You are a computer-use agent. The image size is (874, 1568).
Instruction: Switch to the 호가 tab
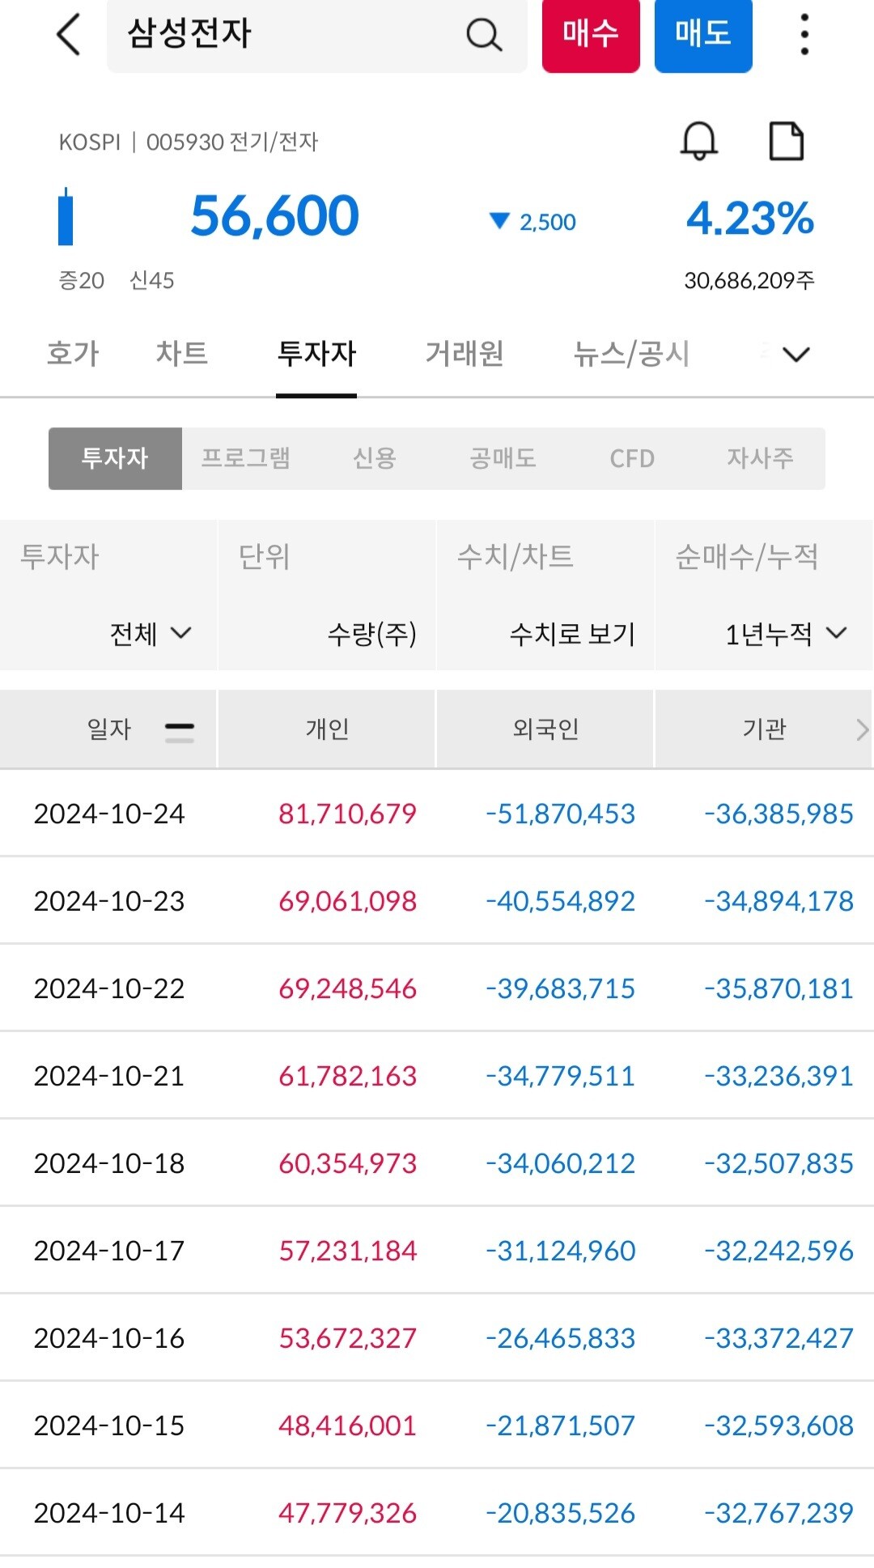tap(73, 354)
